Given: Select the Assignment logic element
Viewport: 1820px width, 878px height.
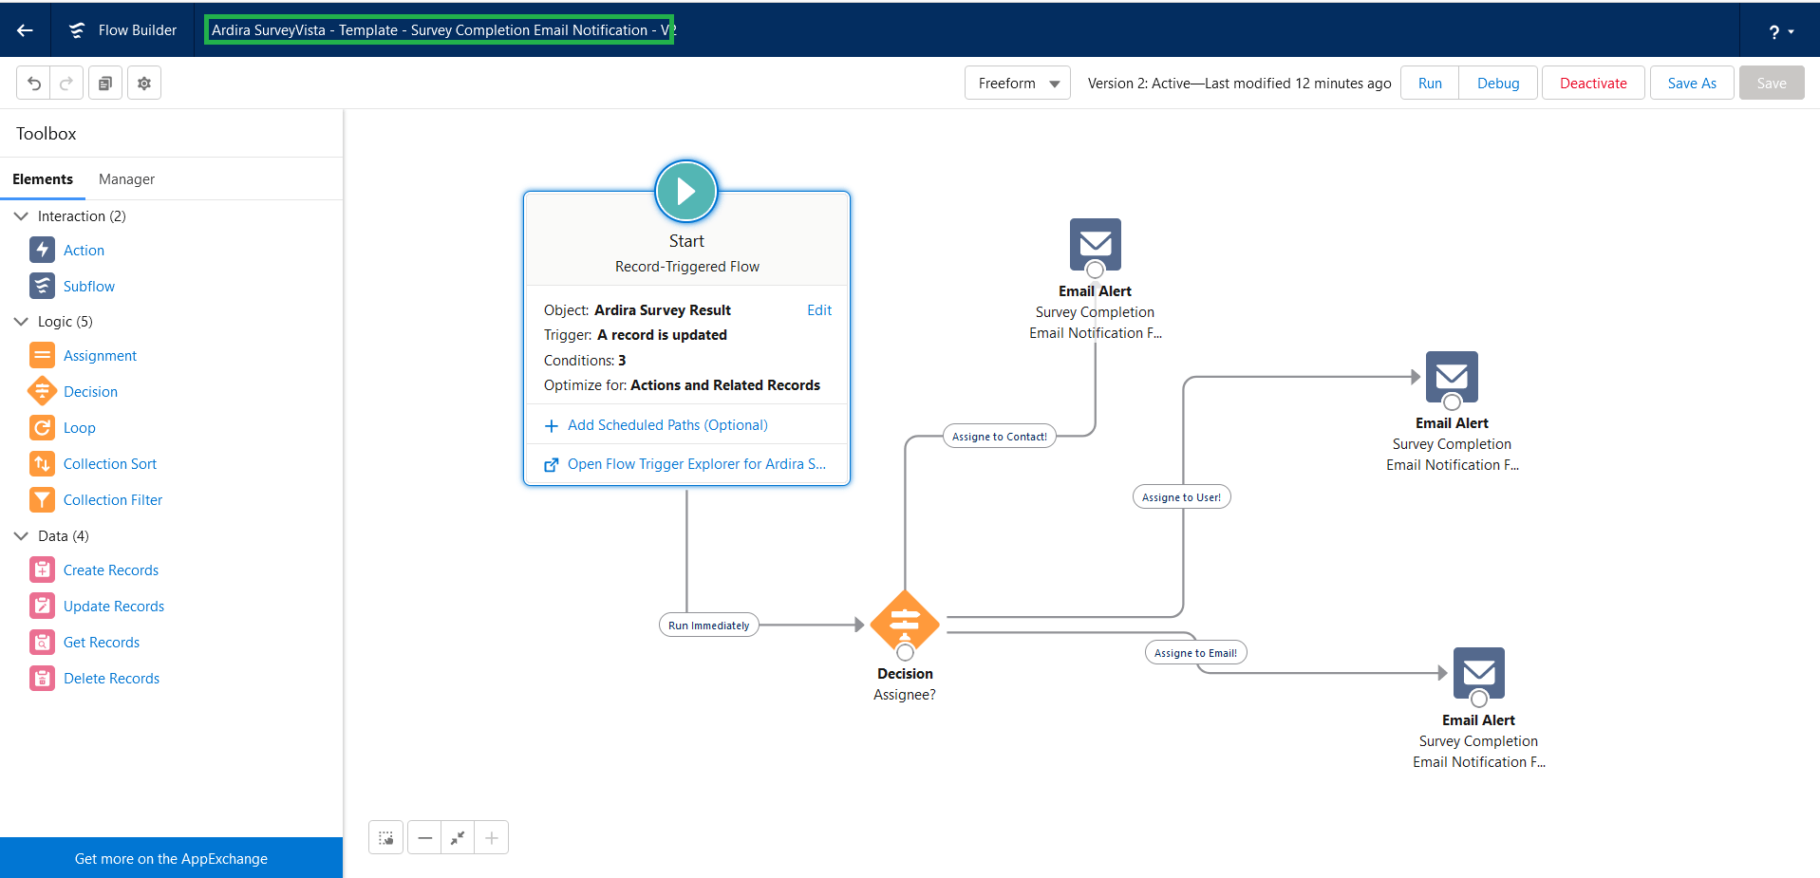Looking at the screenshot, I should click(100, 355).
